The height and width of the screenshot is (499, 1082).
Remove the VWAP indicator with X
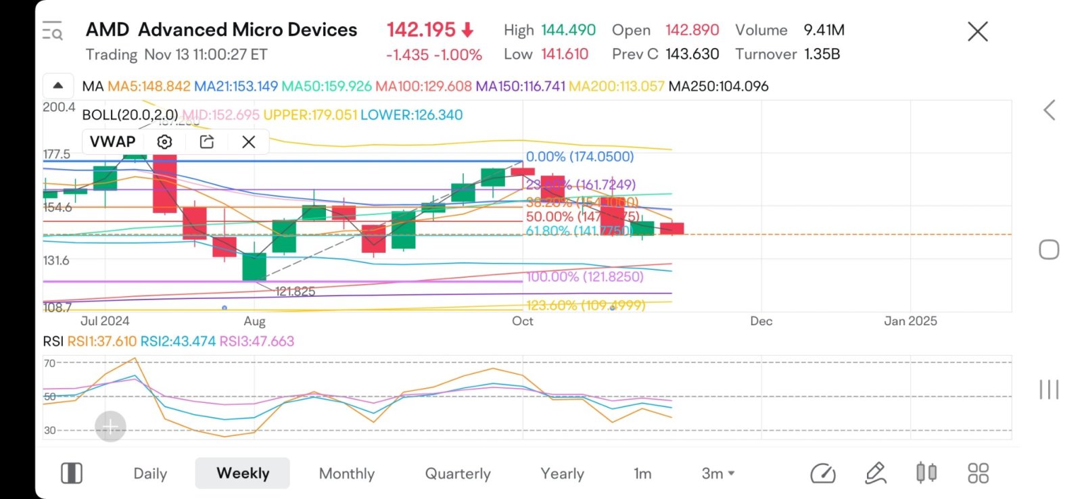pos(249,142)
